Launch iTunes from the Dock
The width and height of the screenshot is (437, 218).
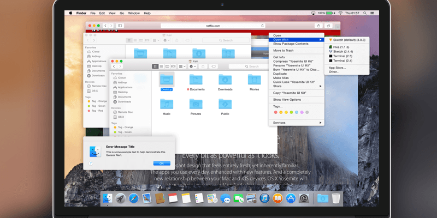[x=265, y=198]
